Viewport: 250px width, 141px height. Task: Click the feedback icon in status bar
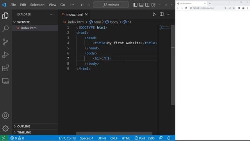[161, 138]
